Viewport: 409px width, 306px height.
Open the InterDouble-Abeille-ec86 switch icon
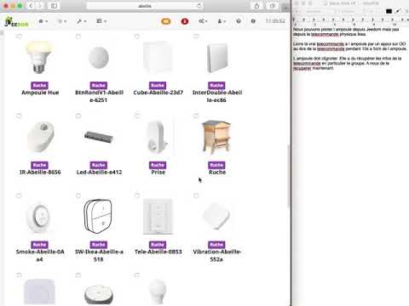click(217, 58)
